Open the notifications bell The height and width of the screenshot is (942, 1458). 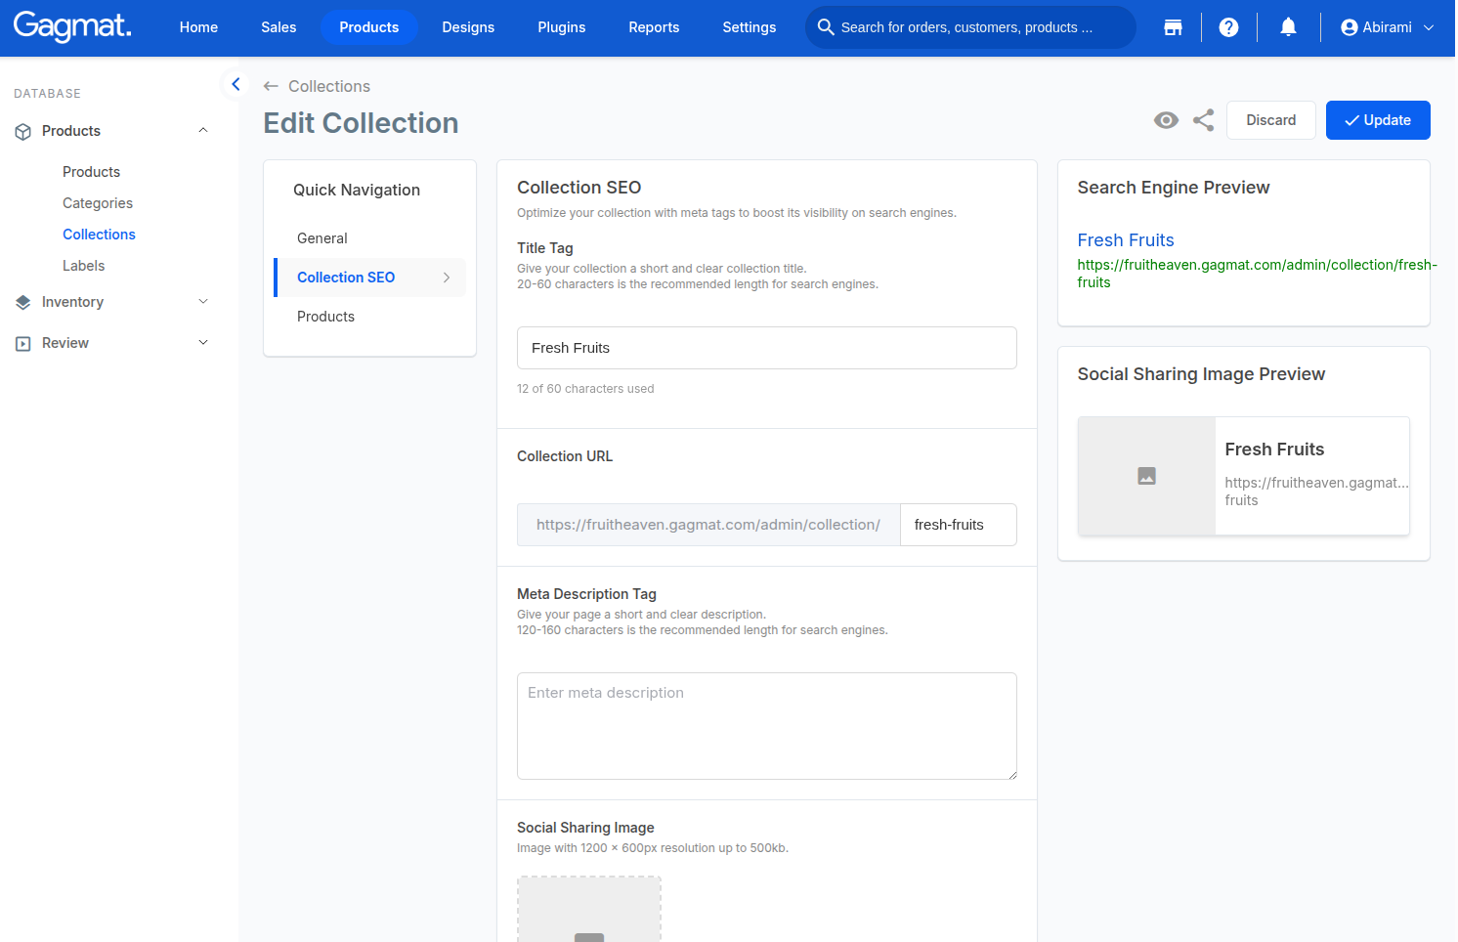click(1289, 27)
